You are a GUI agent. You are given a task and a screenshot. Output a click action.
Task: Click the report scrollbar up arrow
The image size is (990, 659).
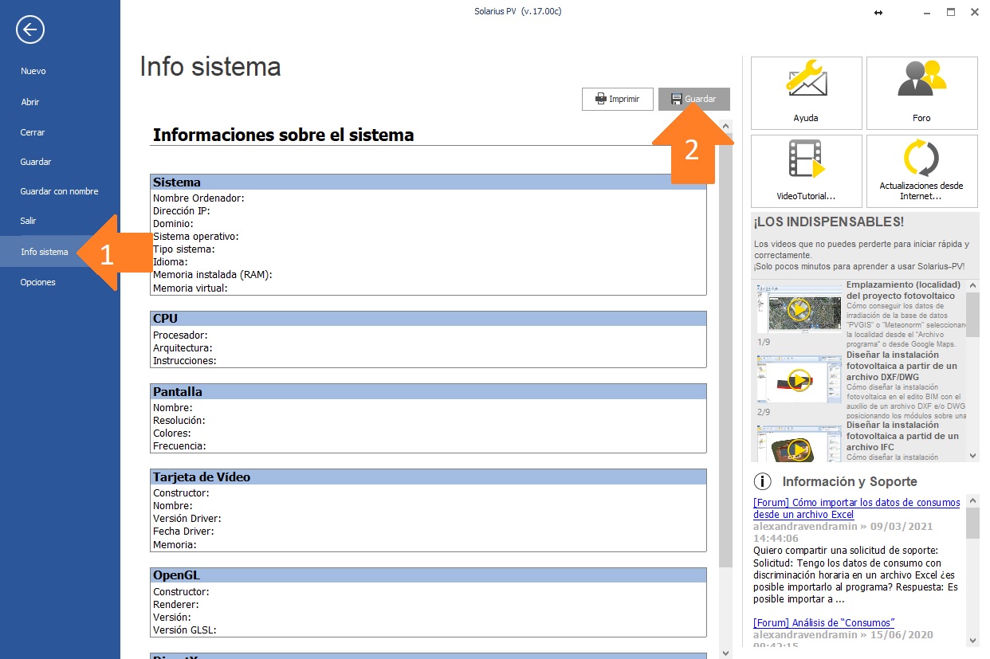point(725,126)
